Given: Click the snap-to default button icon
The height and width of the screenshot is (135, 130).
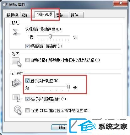Looking at the screenshot, I should [x=17, y=62].
